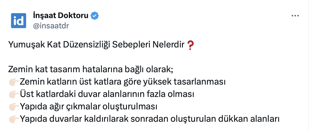The height and width of the screenshot is (130, 310).
Task: Click pointing hand emoji before "Zemin katların"
Action: [14, 82]
